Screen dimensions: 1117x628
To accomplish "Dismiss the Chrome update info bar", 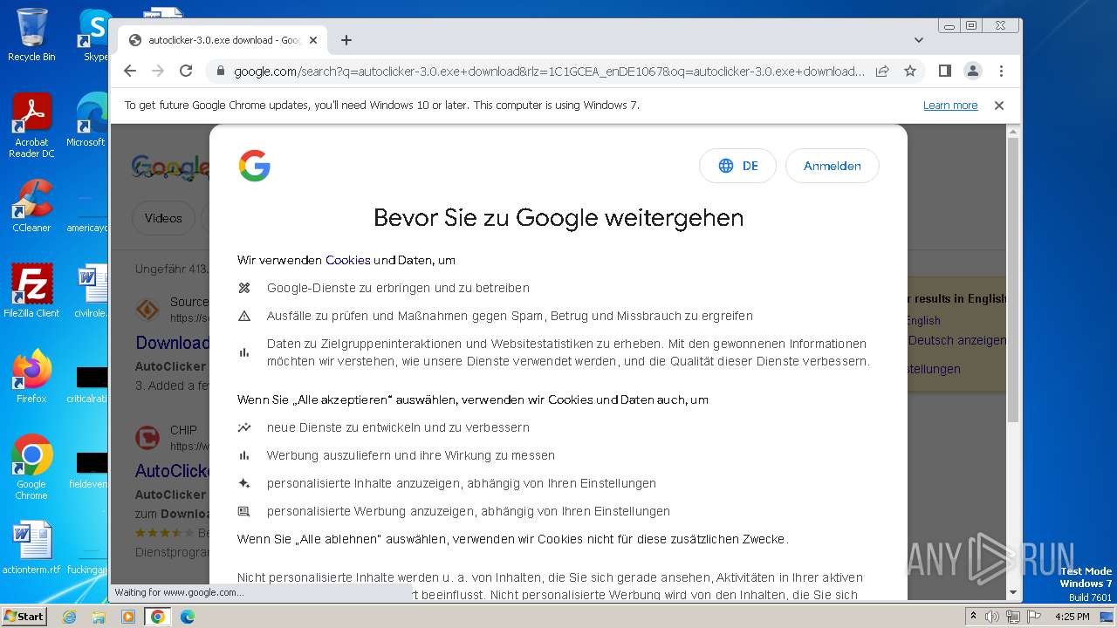I will pos(999,106).
